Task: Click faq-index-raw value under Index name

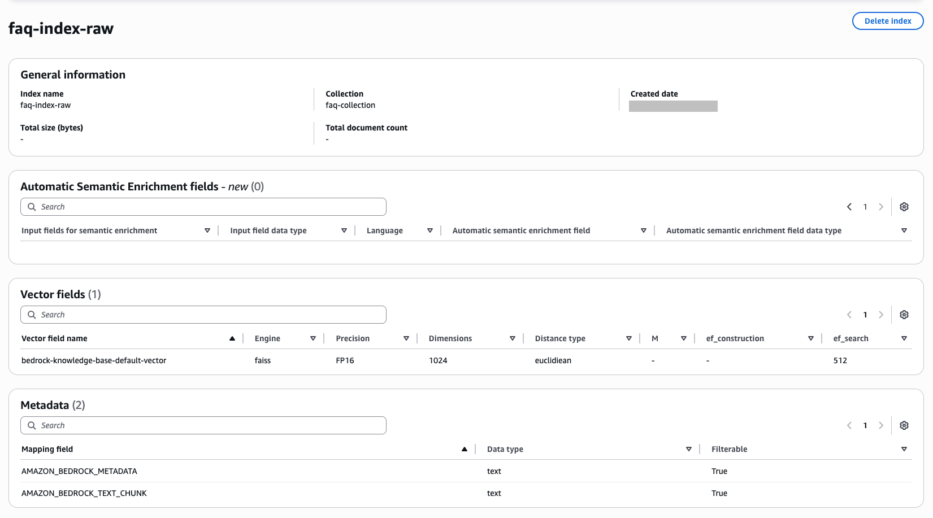Action: pyautogui.click(x=46, y=105)
